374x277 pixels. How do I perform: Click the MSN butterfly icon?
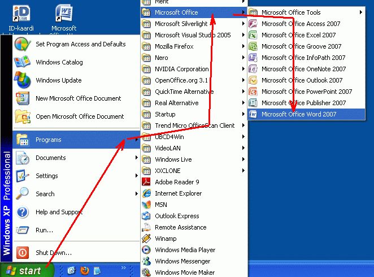(146, 205)
